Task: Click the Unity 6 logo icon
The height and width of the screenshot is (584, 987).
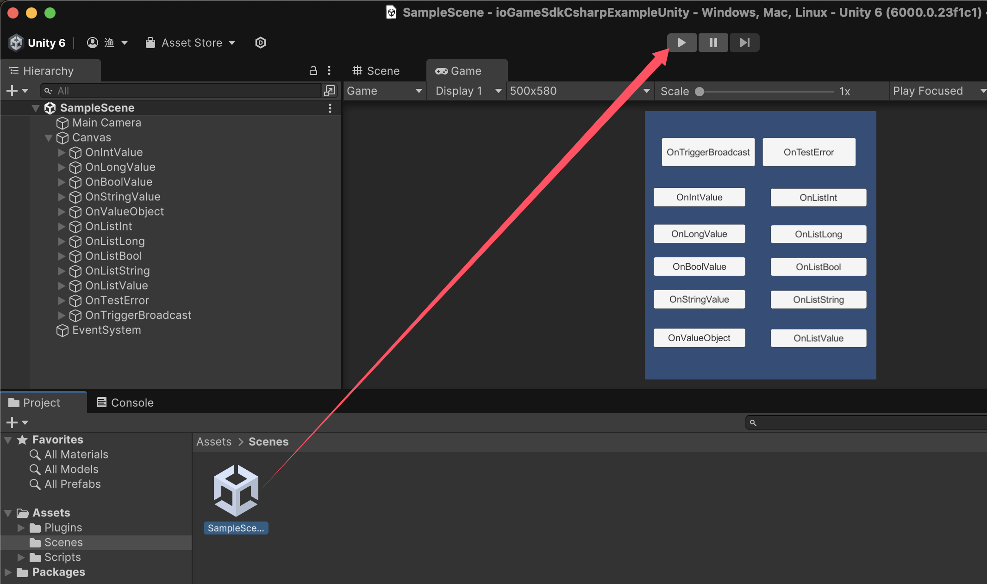Action: [x=16, y=43]
